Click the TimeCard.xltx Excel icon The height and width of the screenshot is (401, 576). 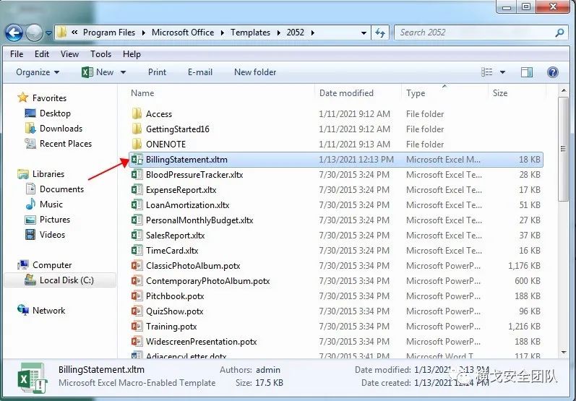point(137,250)
